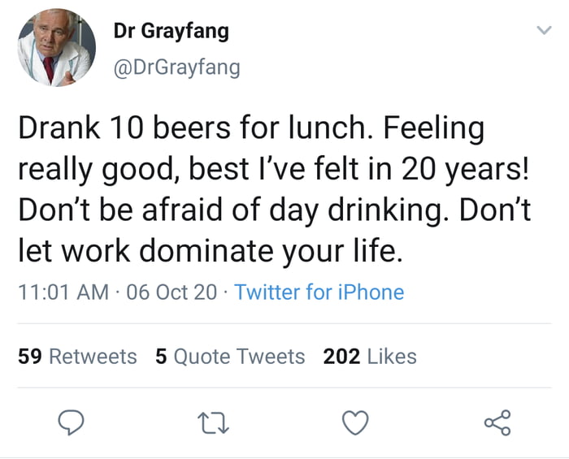The width and height of the screenshot is (569, 459).
Task: Click the word 'Likes' in the stats row
Action: point(392,357)
